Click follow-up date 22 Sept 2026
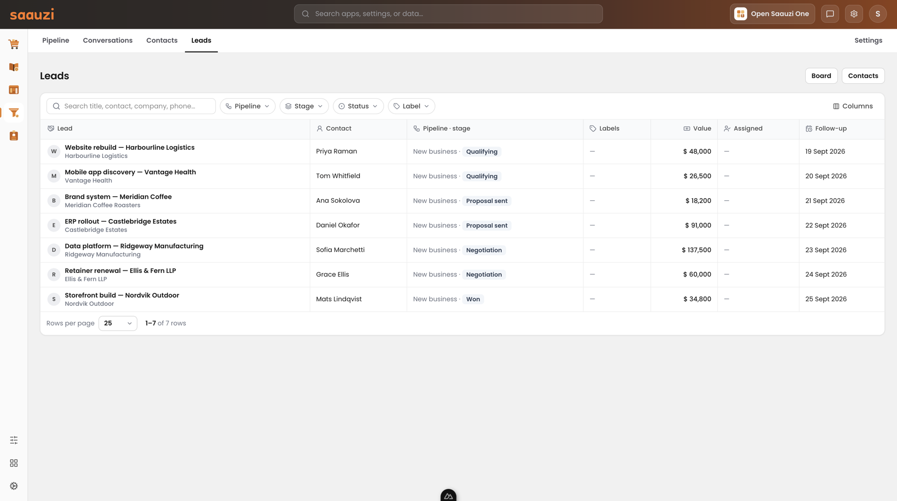The image size is (897, 501). pyautogui.click(x=826, y=225)
